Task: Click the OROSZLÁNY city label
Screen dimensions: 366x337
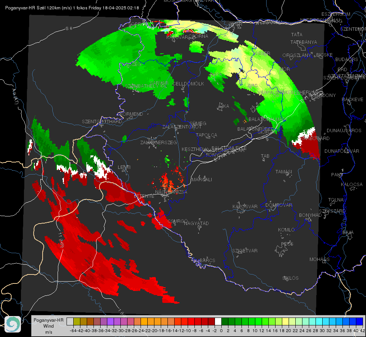Action: pyautogui.click(x=297, y=55)
